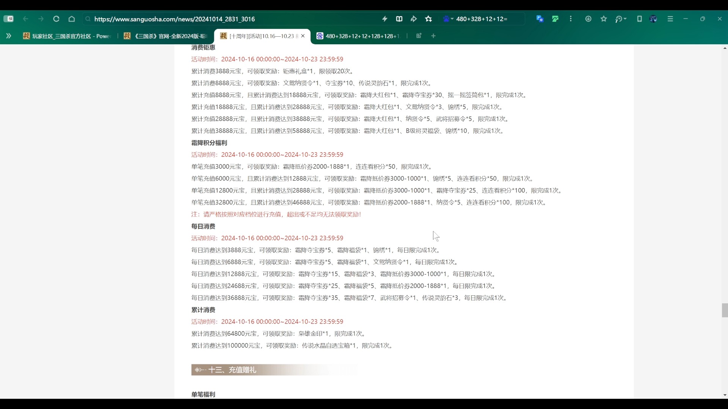This screenshot has height=409, width=728.
Task: Click the undo history icon in toolbar
Action: [618, 19]
